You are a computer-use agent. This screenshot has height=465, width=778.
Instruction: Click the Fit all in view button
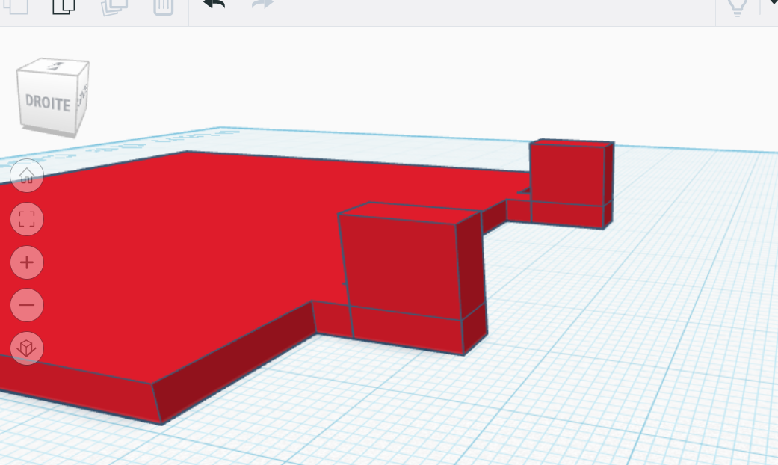(x=27, y=219)
